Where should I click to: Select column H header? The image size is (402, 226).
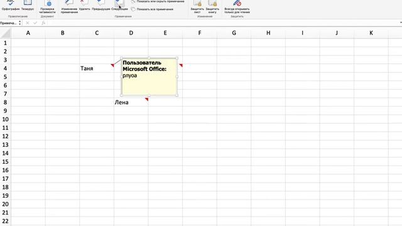click(x=268, y=33)
